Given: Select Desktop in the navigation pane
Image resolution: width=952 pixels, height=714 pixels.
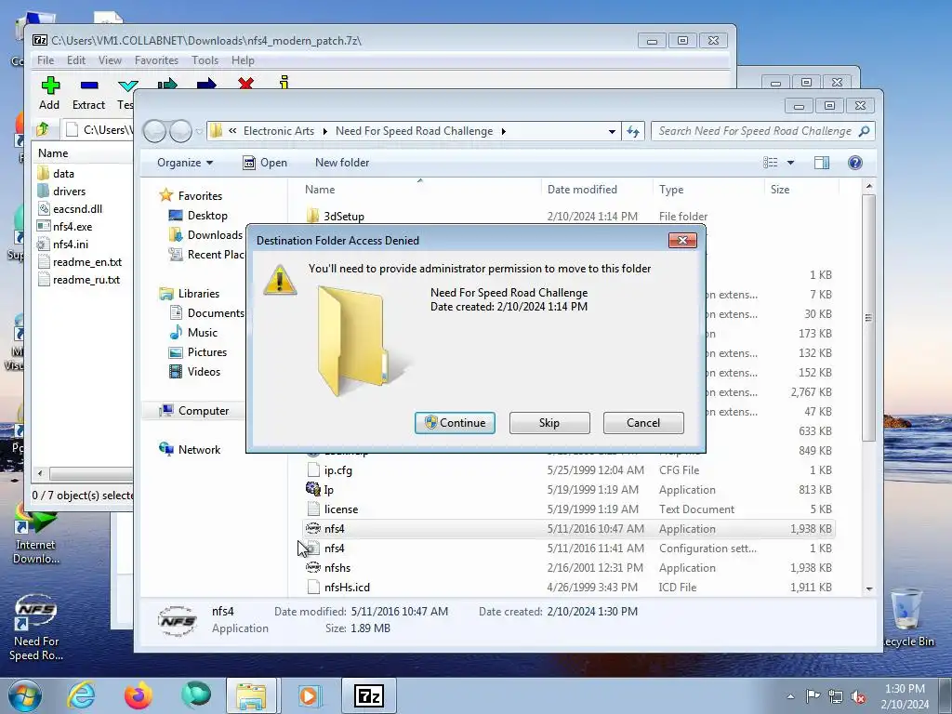Looking at the screenshot, I should 207,215.
